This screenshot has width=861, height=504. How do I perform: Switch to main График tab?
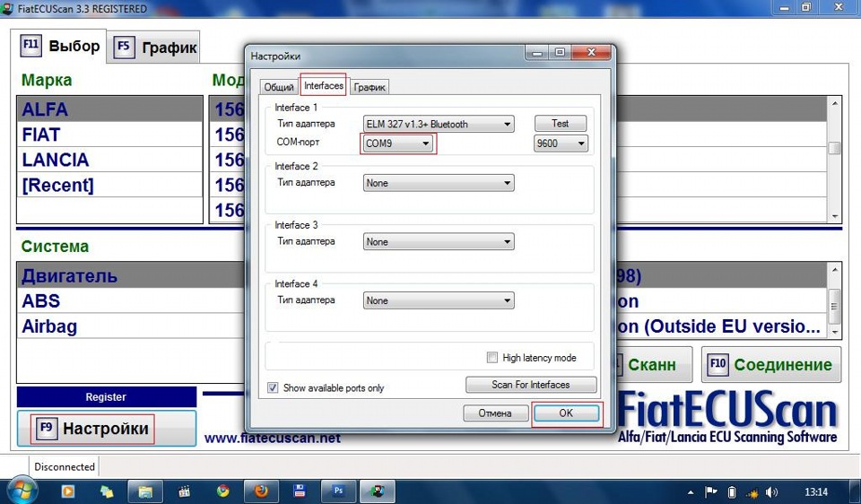point(153,48)
